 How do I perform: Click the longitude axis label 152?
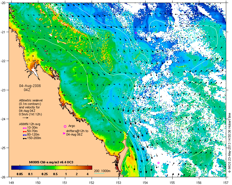click(92, 183)
